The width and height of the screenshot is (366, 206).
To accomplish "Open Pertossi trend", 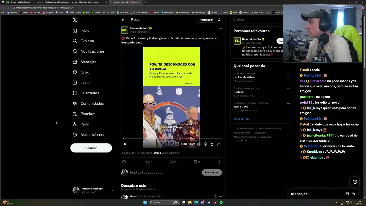I will pyautogui.click(x=239, y=92).
